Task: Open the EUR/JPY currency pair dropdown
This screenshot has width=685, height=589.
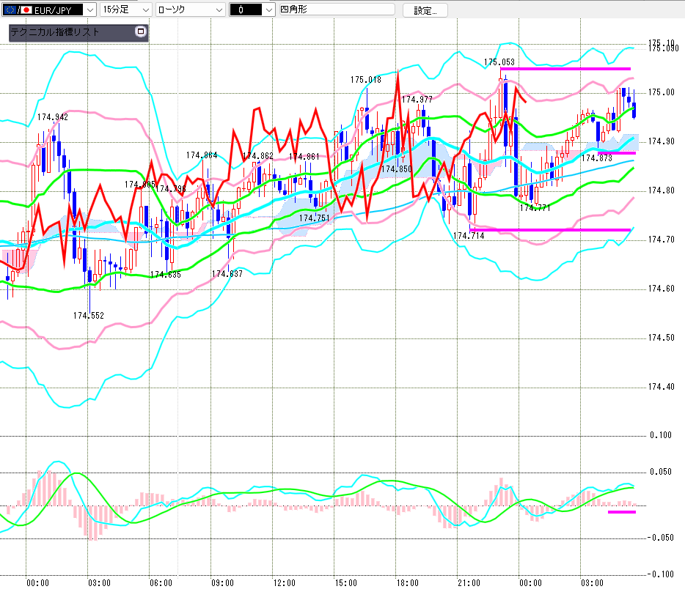Action: click(x=89, y=10)
